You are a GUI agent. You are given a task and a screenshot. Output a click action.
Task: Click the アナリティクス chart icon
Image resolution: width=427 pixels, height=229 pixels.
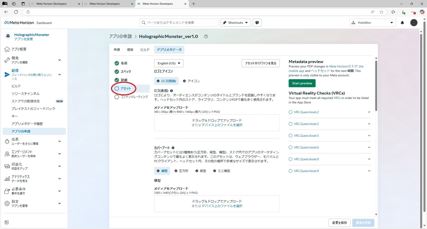pos(7,179)
